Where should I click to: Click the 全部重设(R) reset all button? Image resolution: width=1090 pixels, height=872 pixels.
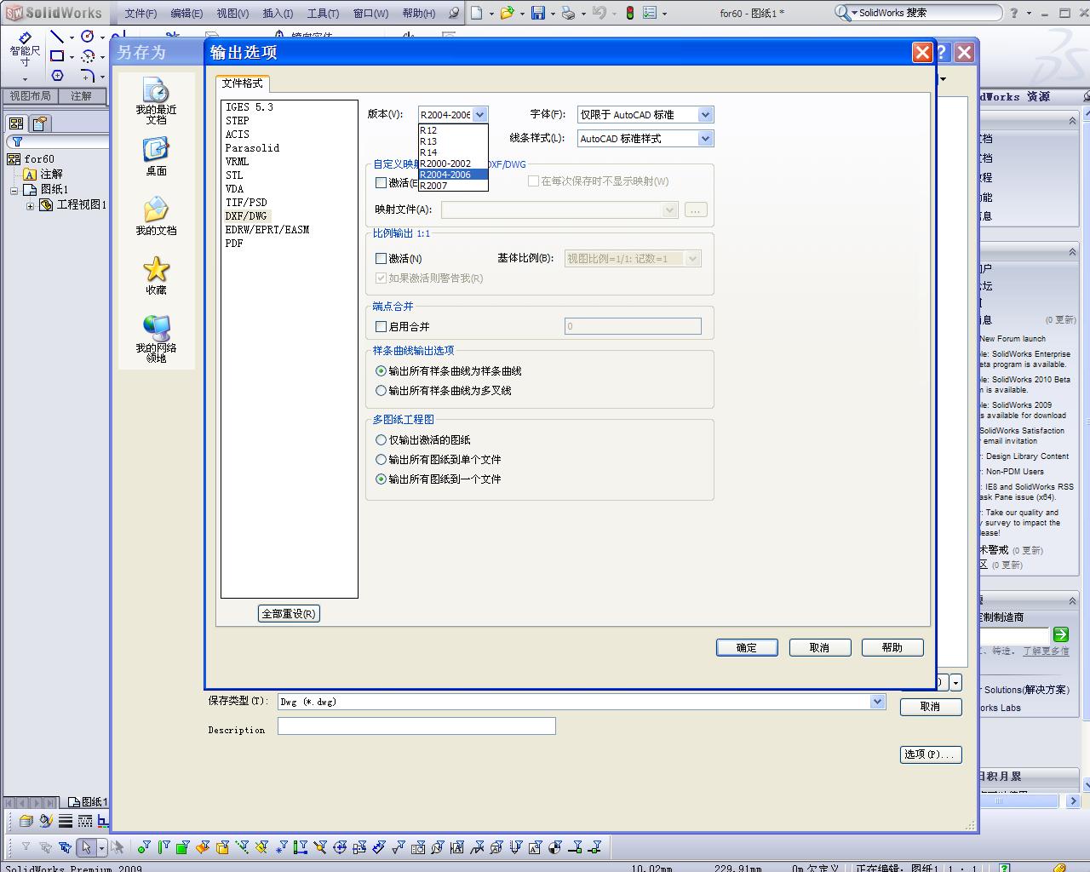pyautogui.click(x=290, y=614)
